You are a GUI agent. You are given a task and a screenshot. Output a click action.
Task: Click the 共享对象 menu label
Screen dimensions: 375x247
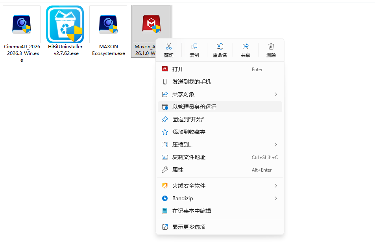click(x=183, y=94)
